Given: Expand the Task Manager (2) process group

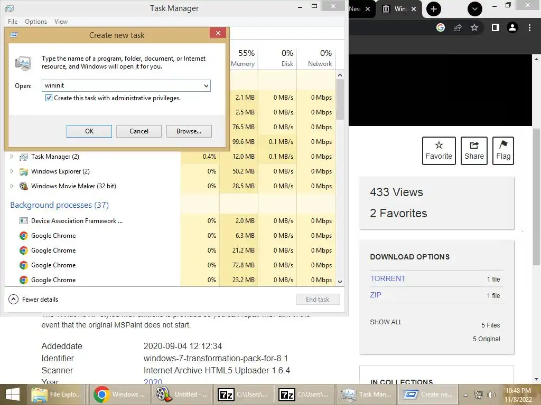Looking at the screenshot, I should coord(12,157).
